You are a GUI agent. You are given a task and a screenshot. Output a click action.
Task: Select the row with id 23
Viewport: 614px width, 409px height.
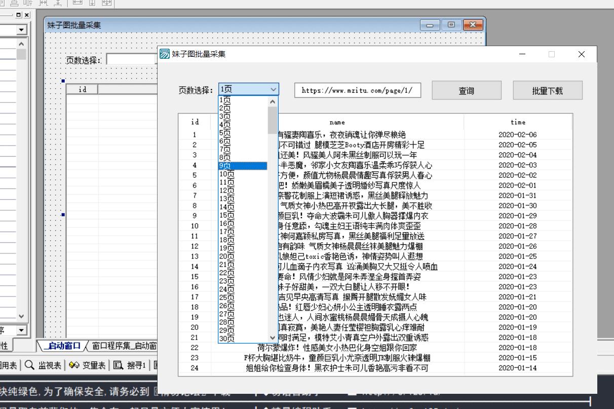(375, 358)
